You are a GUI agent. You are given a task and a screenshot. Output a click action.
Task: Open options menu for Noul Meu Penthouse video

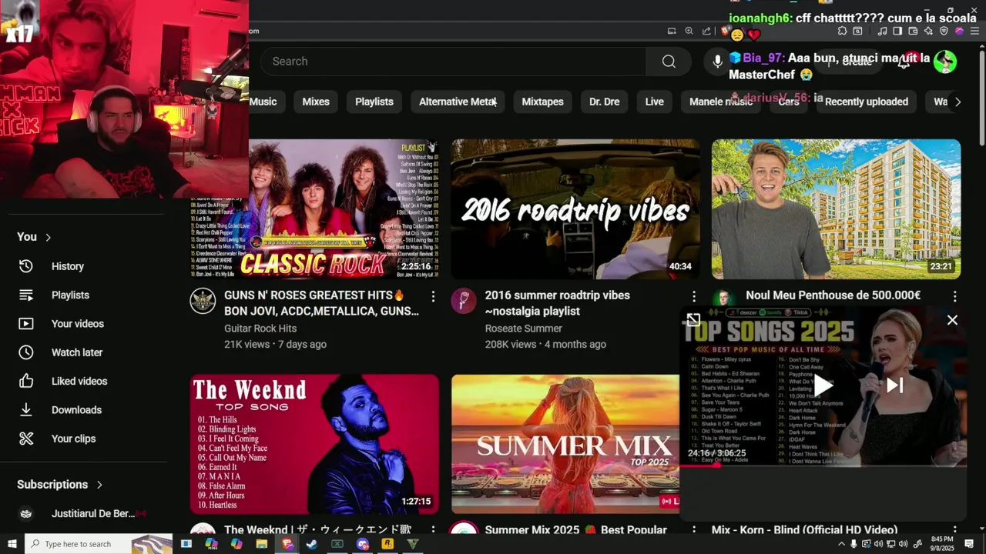(954, 296)
